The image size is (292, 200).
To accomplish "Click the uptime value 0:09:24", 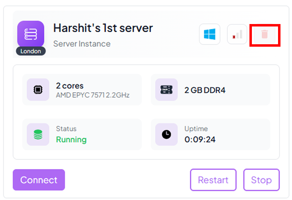I will coord(200,140).
